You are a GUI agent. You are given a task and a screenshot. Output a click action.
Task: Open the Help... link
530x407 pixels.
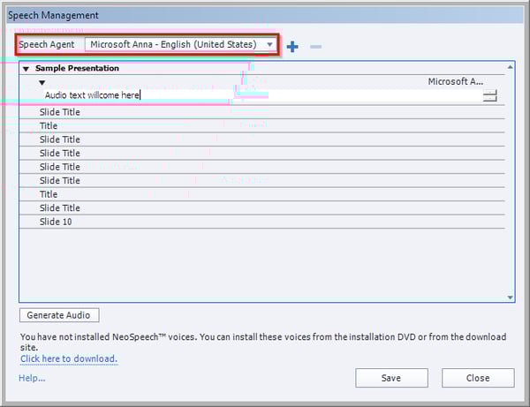[32, 378]
